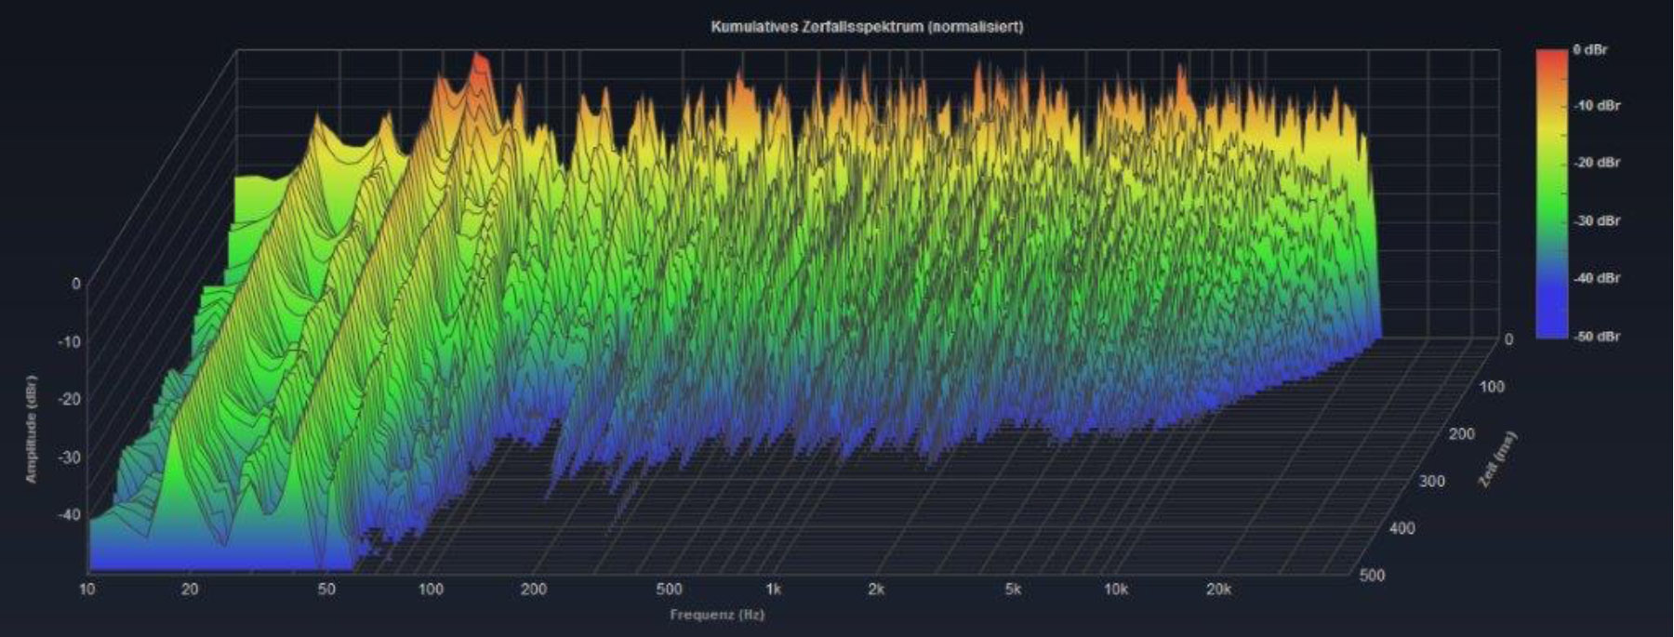Click the 5k frequency axis tick

click(1013, 590)
